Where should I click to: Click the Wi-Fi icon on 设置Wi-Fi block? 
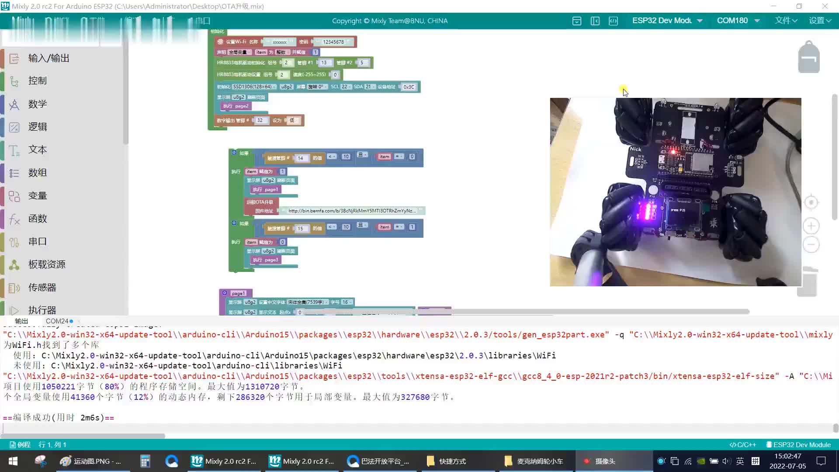220,42
